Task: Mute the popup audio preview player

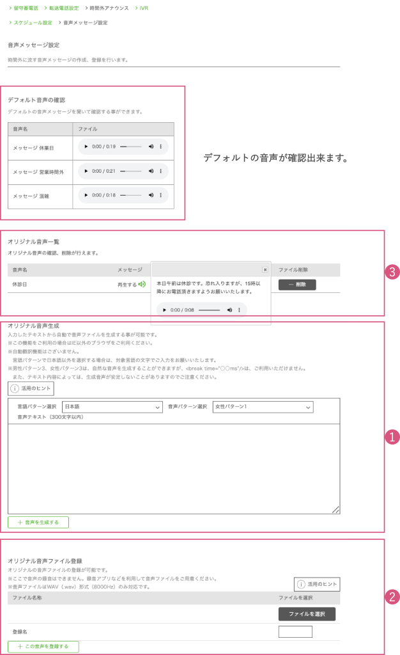Action: [229, 310]
